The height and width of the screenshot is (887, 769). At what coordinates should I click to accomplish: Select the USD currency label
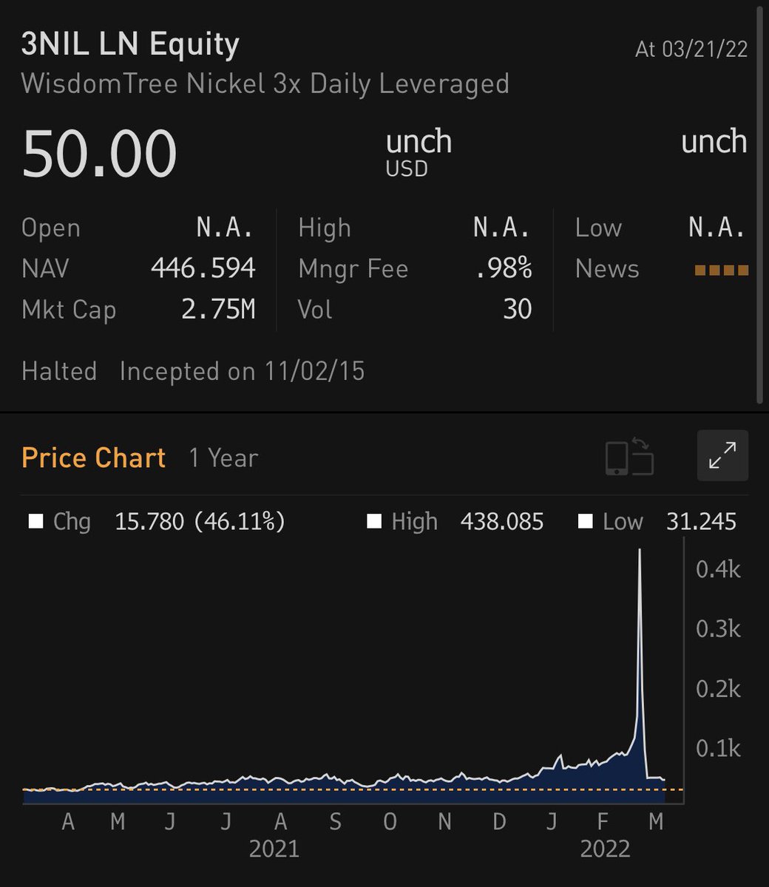click(407, 169)
